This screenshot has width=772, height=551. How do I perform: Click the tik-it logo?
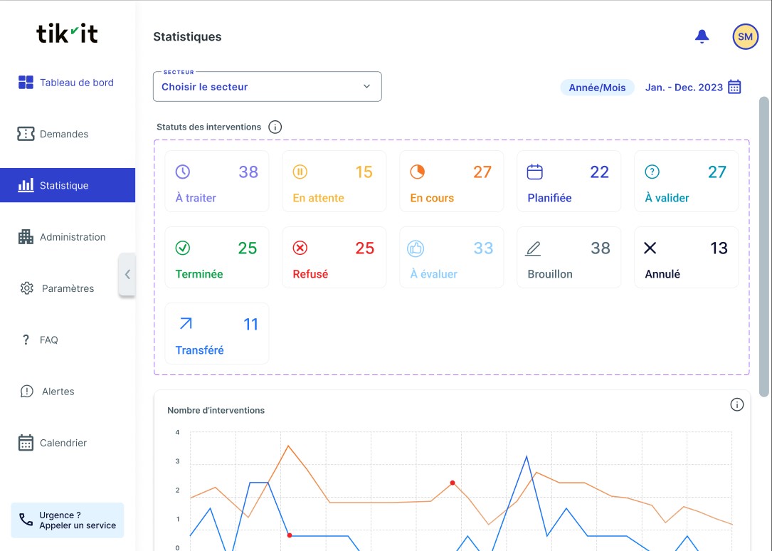(x=67, y=33)
